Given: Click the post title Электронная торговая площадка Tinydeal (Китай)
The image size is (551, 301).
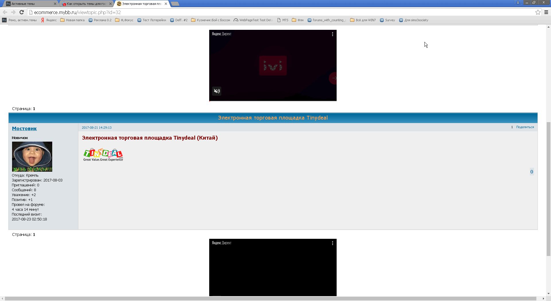Looking at the screenshot, I should (150, 138).
